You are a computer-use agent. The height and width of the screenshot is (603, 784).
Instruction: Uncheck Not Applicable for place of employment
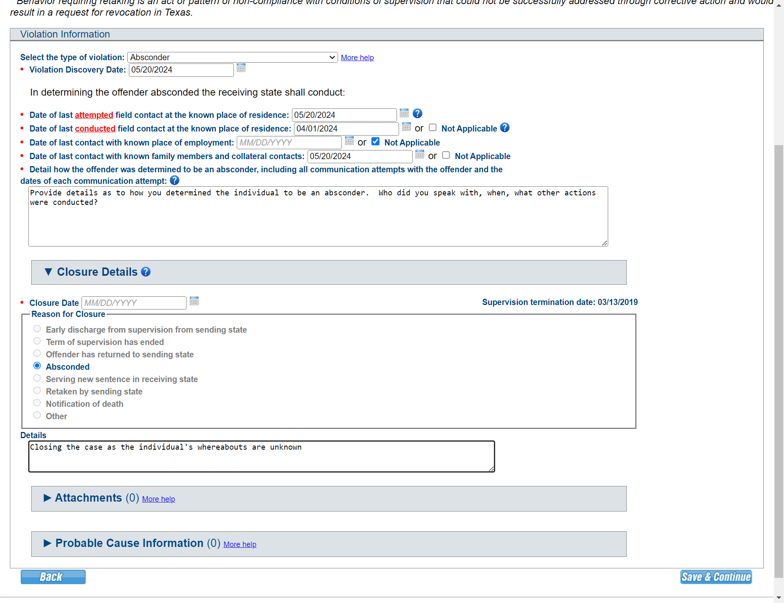(376, 141)
